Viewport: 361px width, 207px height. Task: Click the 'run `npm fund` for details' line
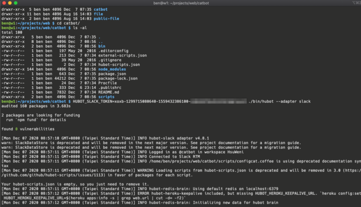pyautogui.click(x=36, y=120)
